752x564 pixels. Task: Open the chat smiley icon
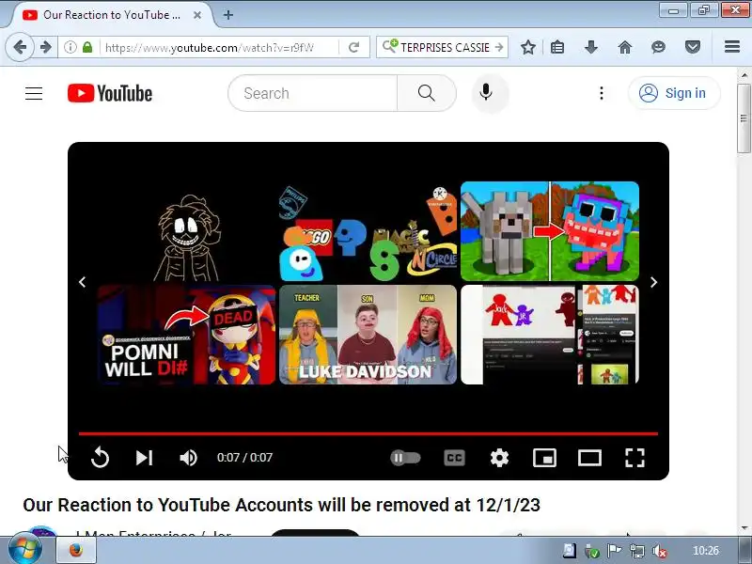(x=659, y=47)
